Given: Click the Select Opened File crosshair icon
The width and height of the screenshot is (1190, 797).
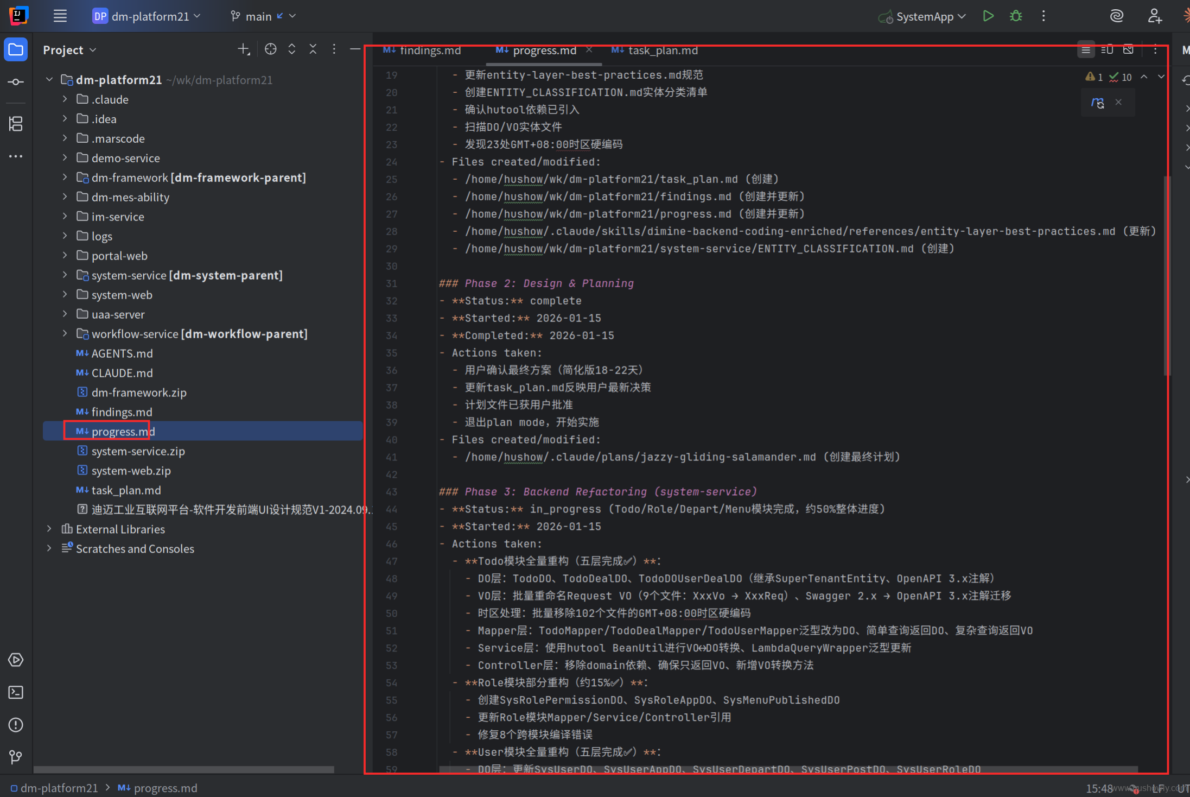Looking at the screenshot, I should (x=270, y=49).
